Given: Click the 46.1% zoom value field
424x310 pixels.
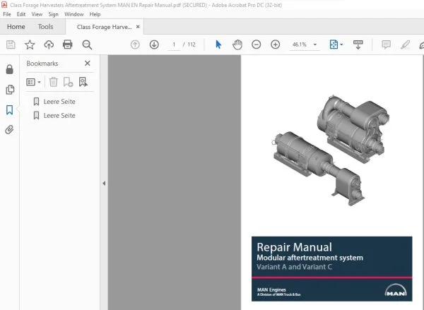Looking at the screenshot, I should (300, 44).
